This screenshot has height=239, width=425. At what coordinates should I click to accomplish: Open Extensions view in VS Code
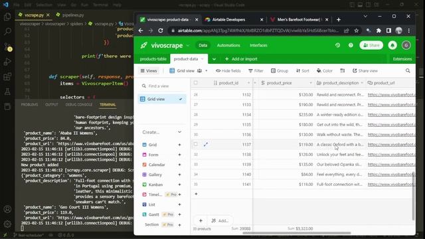click(7, 77)
